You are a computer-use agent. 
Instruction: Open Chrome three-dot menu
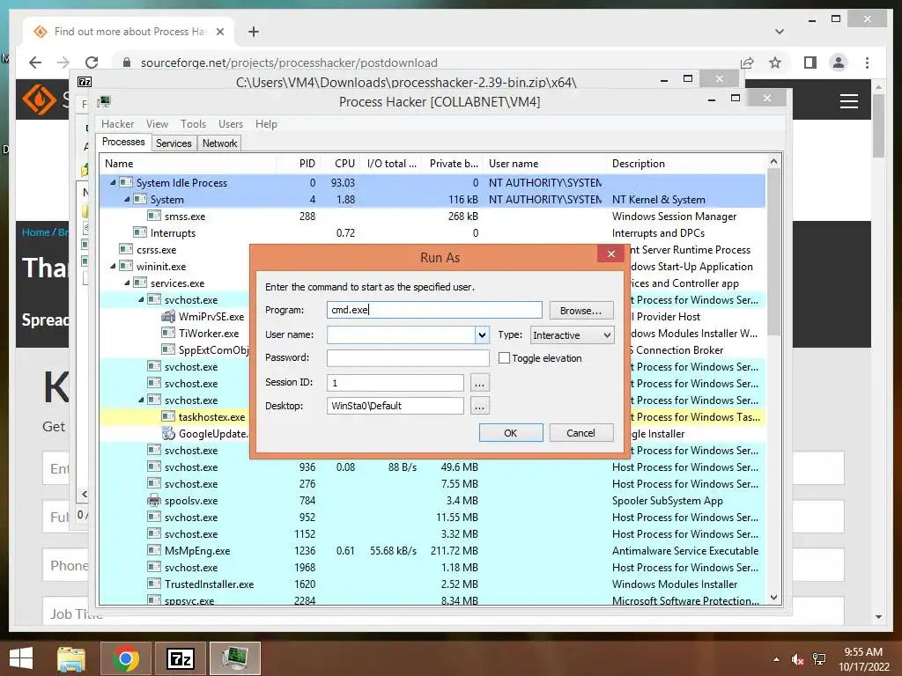(867, 62)
